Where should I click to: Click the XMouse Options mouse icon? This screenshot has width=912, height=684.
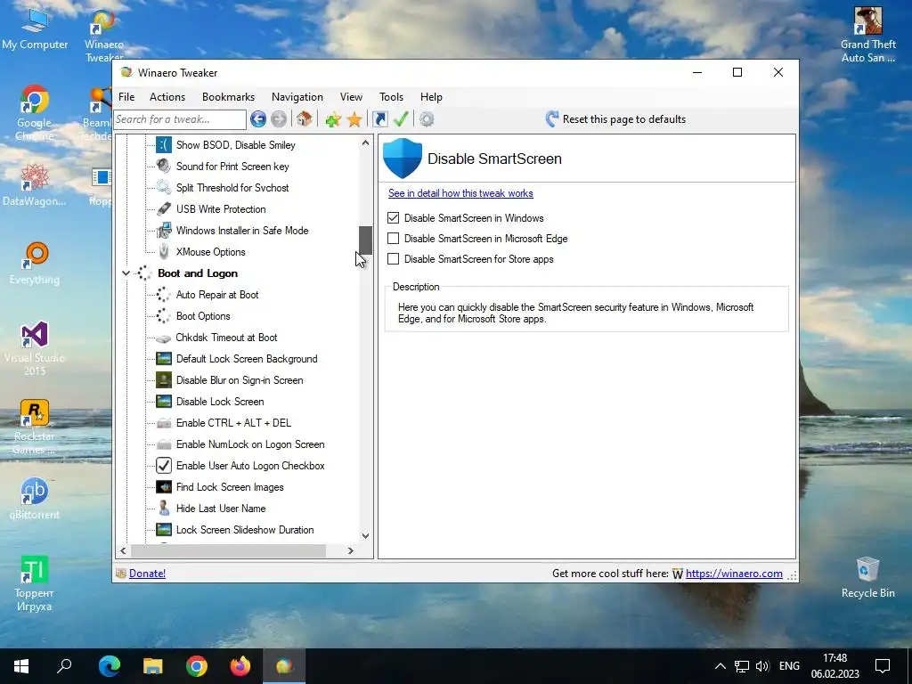164,252
